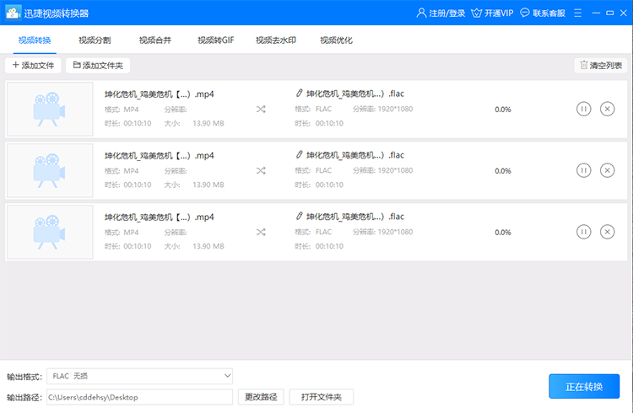Open 注册/登录 account login
This screenshot has width=633, height=413.
coord(441,13)
